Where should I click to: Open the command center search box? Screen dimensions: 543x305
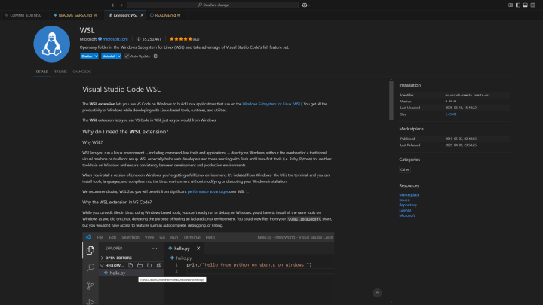click(x=213, y=5)
